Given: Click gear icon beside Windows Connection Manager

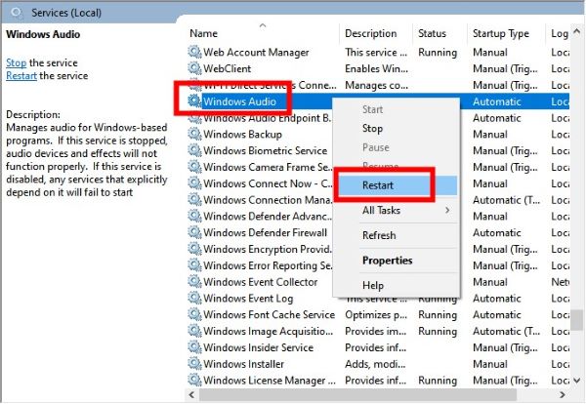Looking at the screenshot, I should tap(194, 199).
